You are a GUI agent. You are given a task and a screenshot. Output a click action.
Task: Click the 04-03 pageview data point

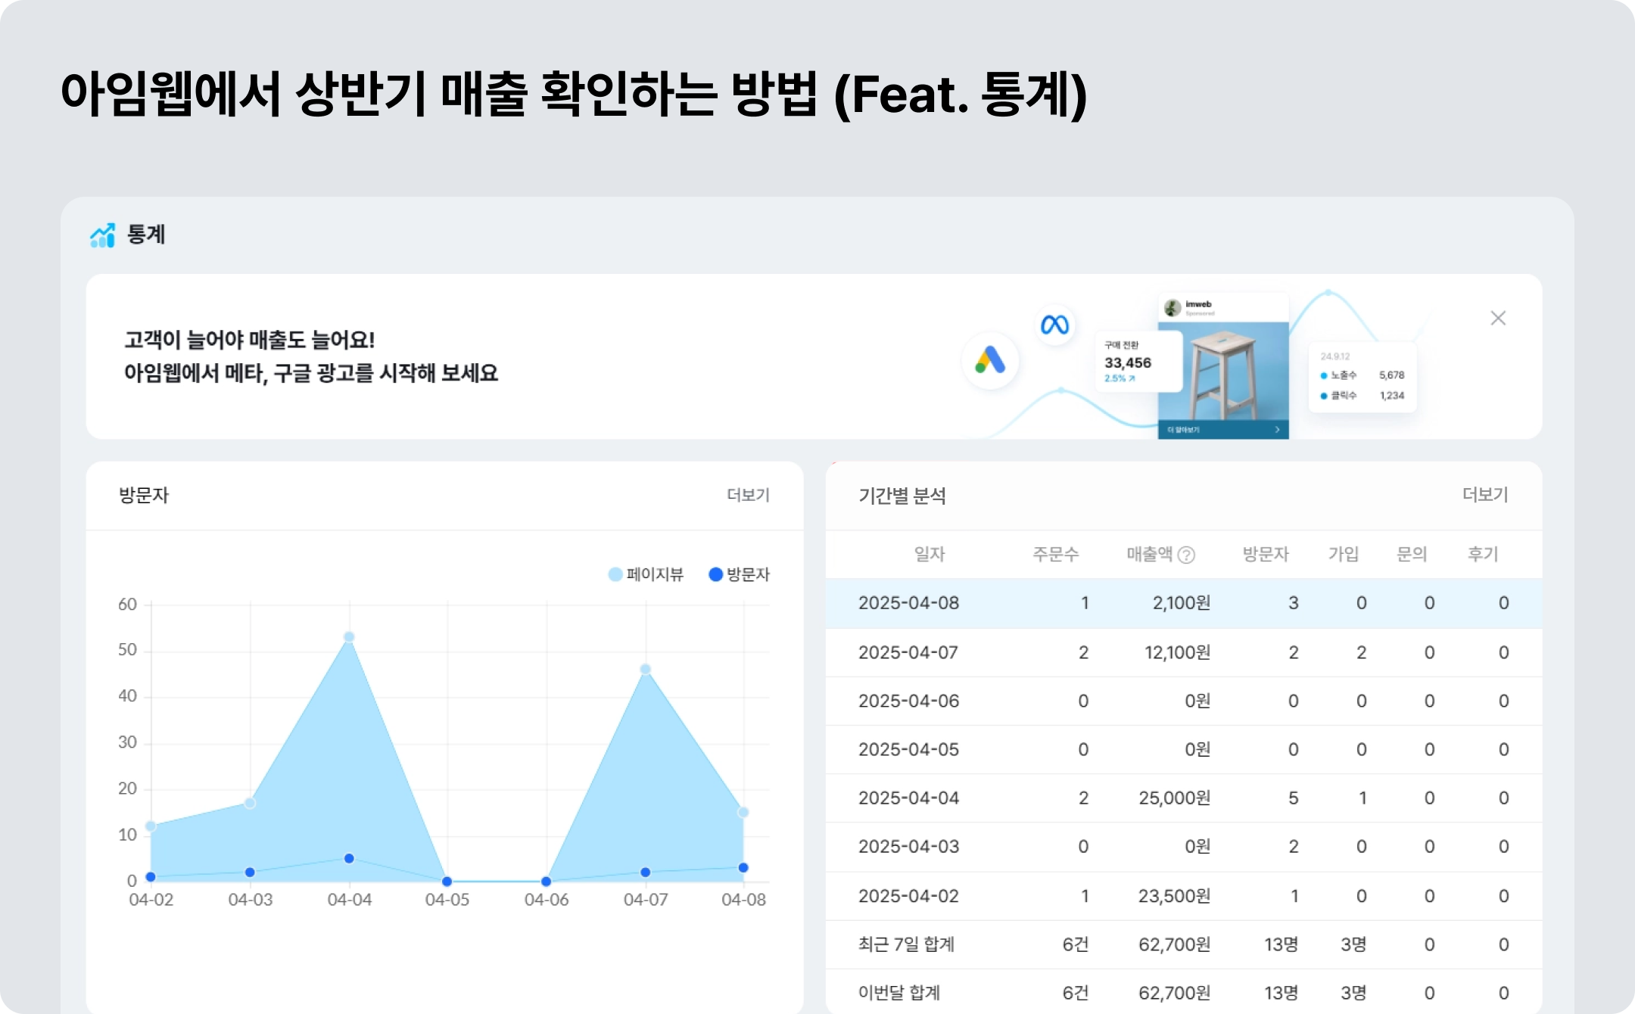click(250, 804)
